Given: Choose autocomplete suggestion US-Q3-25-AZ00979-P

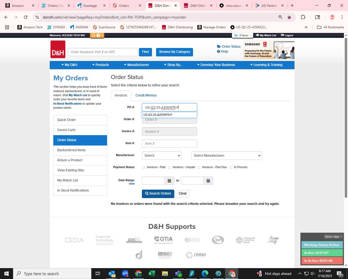Looking at the screenshot, I should [x=169, y=115].
